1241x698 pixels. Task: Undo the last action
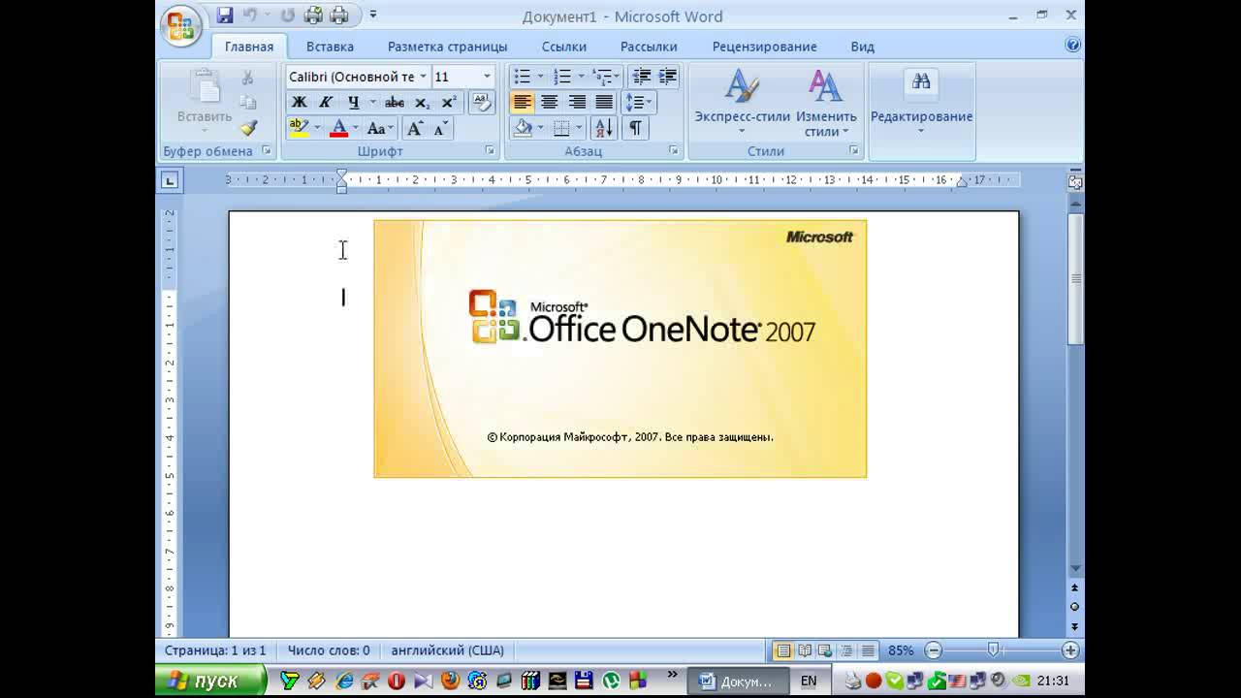[251, 16]
